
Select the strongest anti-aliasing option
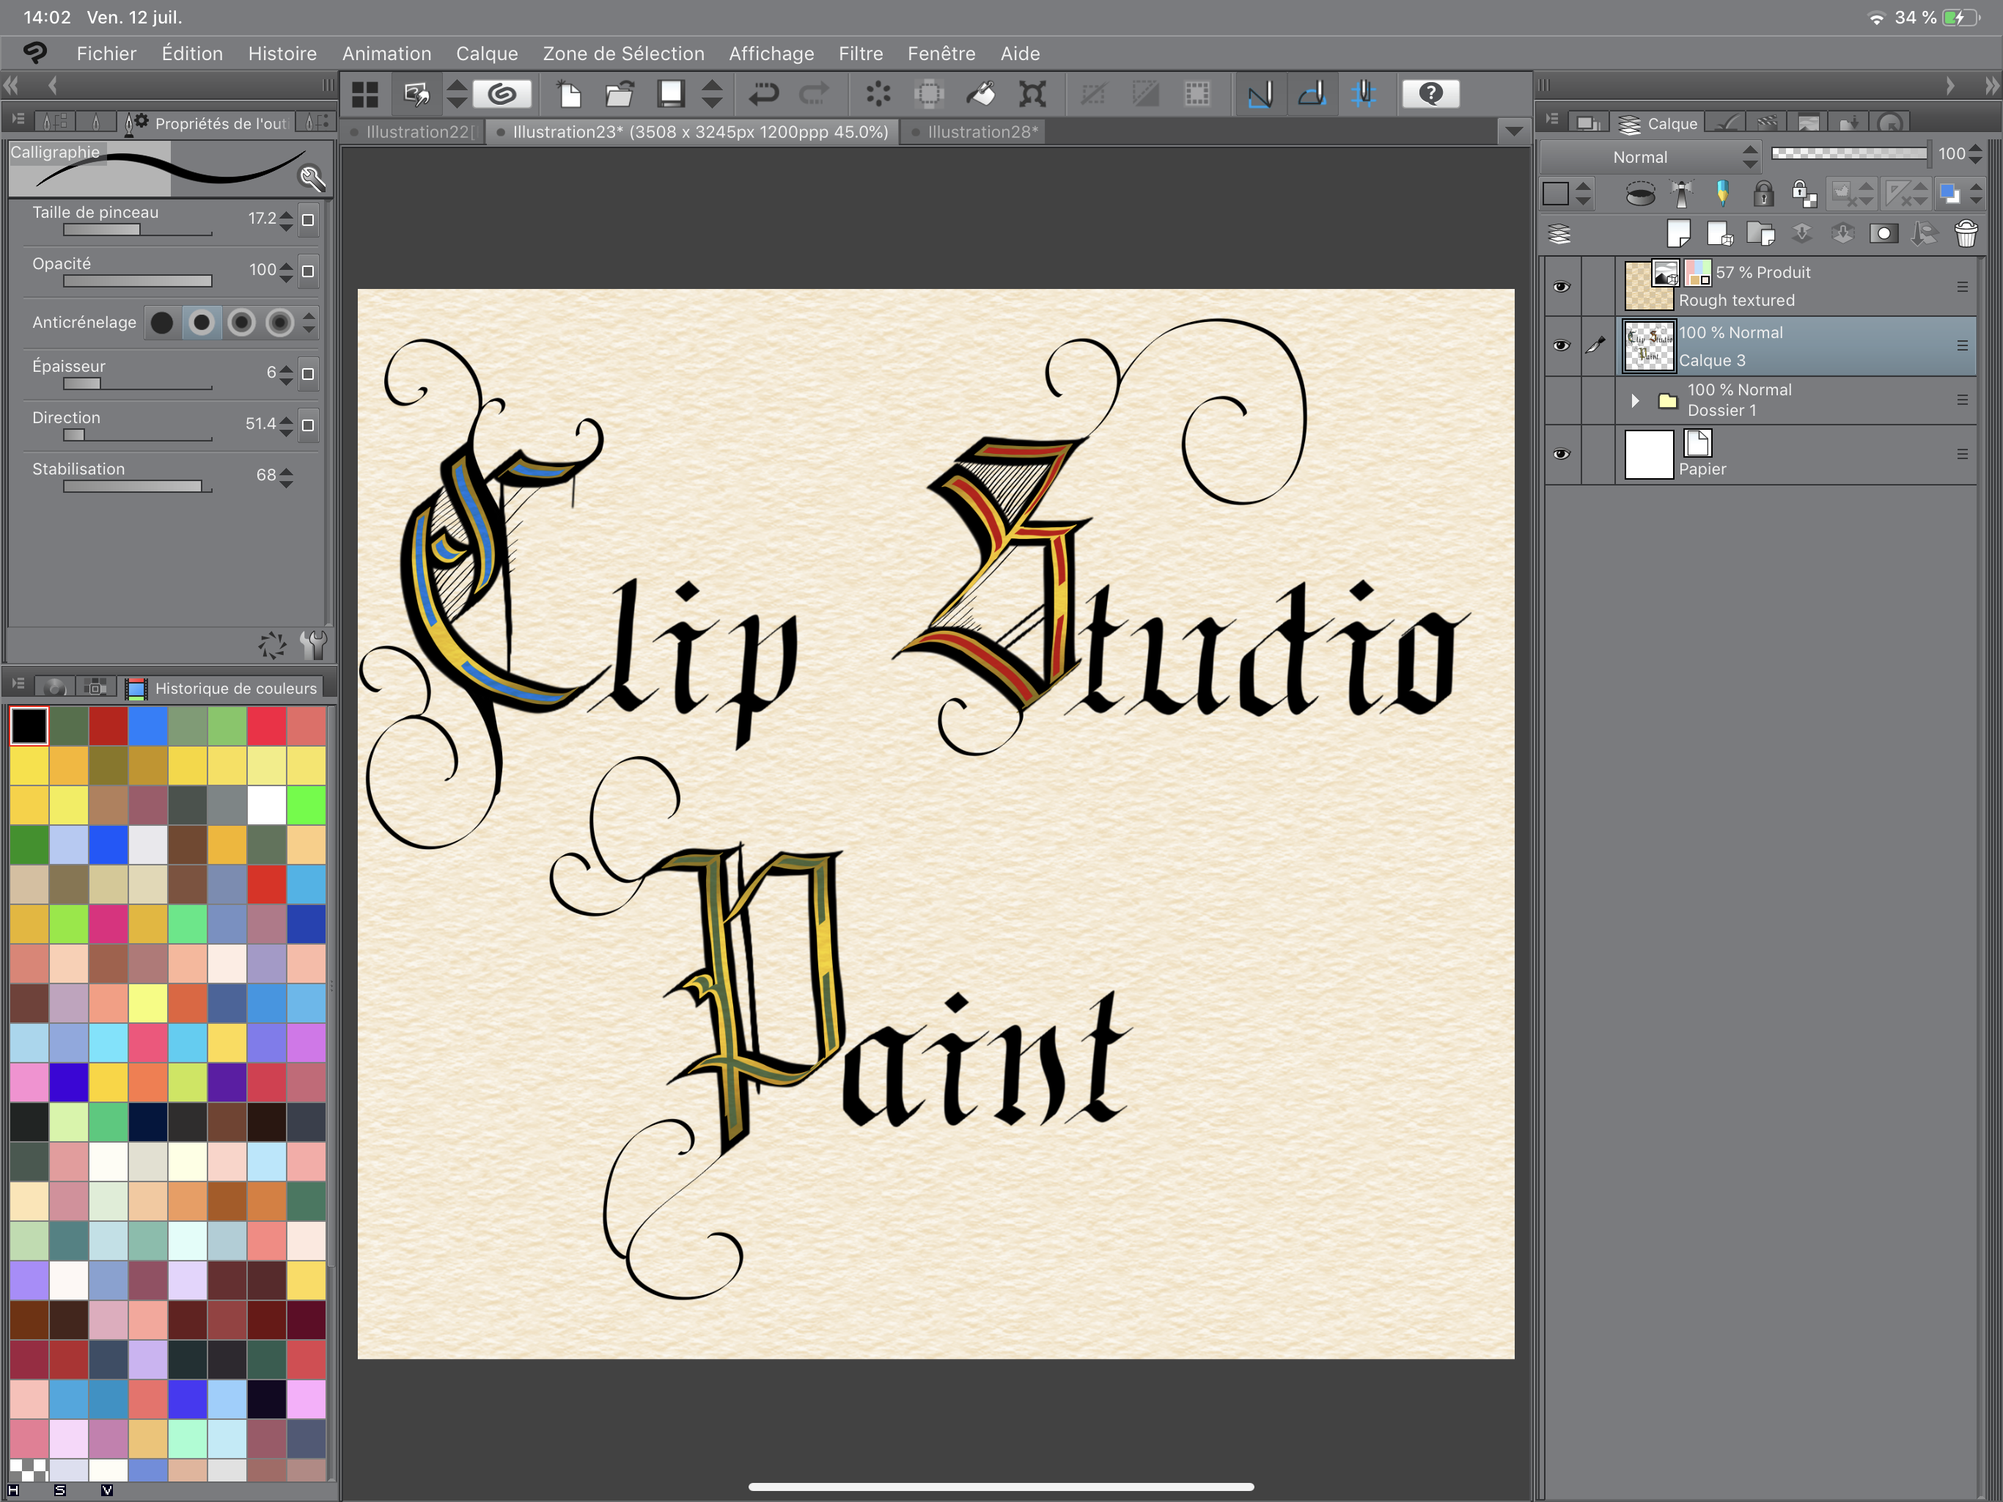(x=280, y=323)
